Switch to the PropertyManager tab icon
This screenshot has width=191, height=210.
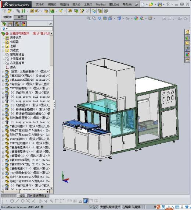coord(10,24)
